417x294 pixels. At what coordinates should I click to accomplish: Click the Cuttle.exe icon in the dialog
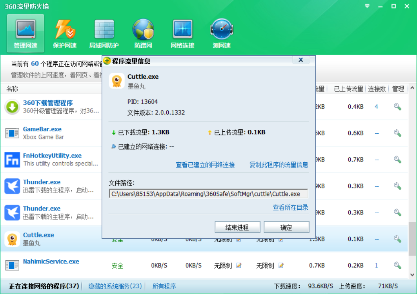pyautogui.click(x=117, y=81)
